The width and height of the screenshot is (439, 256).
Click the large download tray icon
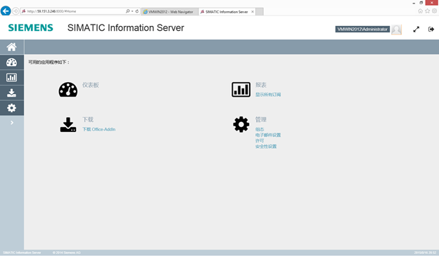[x=68, y=125]
